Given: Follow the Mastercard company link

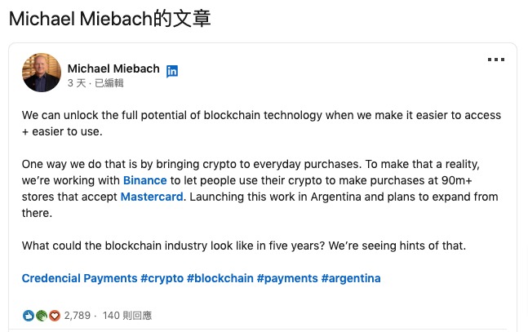Looking at the screenshot, I should click(152, 197).
